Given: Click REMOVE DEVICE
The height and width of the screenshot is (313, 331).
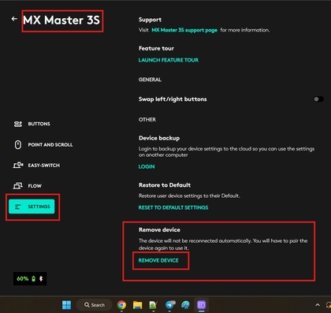Looking at the screenshot, I should [x=158, y=260].
